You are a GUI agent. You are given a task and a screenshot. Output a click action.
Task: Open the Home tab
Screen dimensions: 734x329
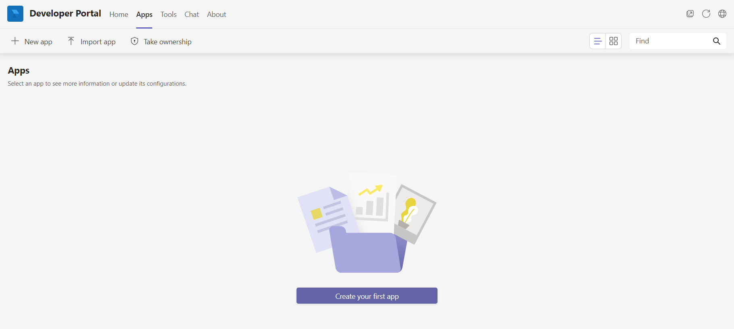pos(119,14)
